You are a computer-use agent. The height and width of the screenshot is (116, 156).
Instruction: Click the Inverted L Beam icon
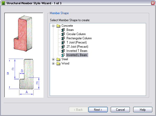63,55
